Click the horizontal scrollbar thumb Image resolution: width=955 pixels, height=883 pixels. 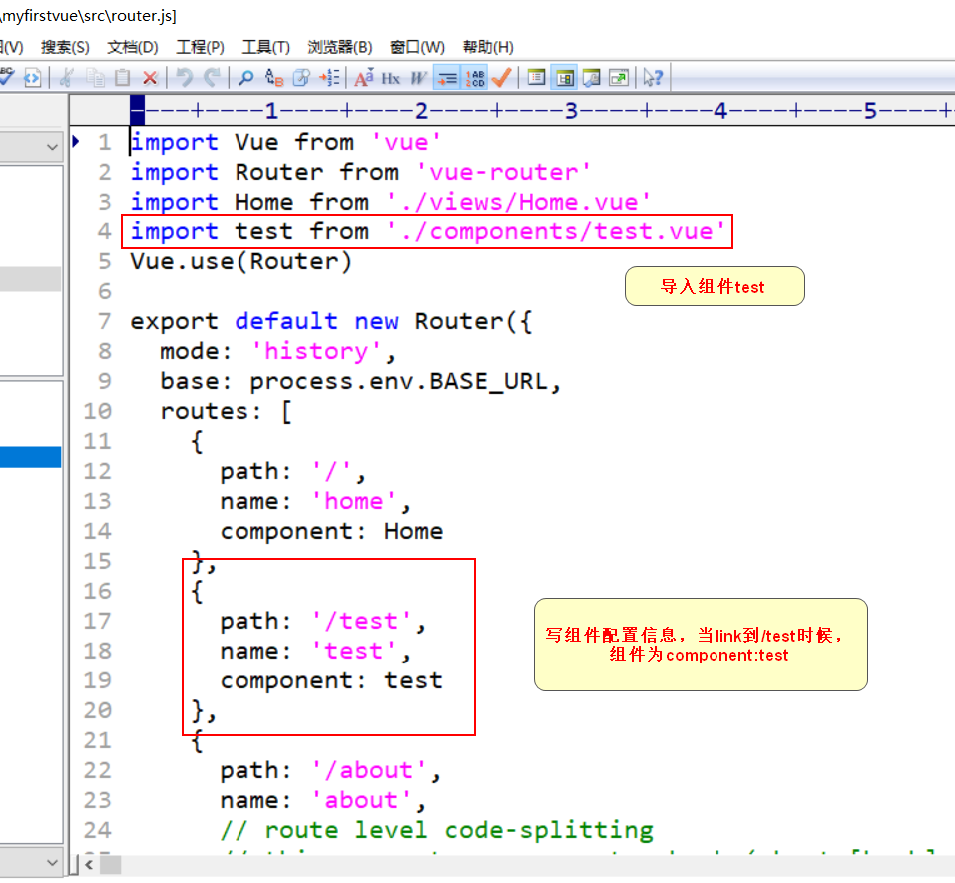(110, 865)
